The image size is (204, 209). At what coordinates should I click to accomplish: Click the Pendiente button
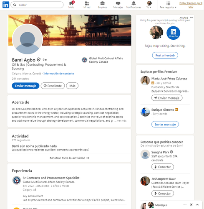(53, 86)
